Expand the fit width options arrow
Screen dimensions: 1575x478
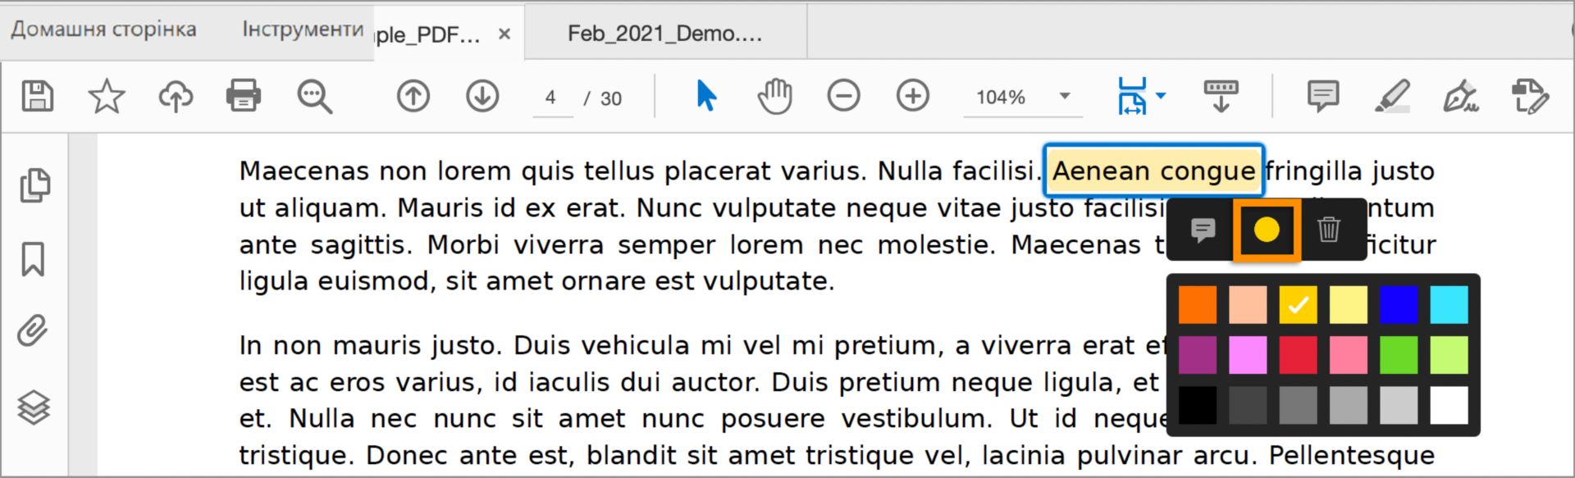pos(1161,96)
